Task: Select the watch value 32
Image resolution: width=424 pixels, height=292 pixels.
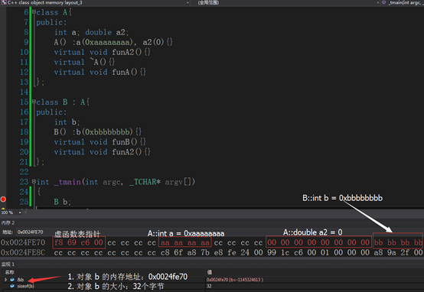Action: [209, 286]
